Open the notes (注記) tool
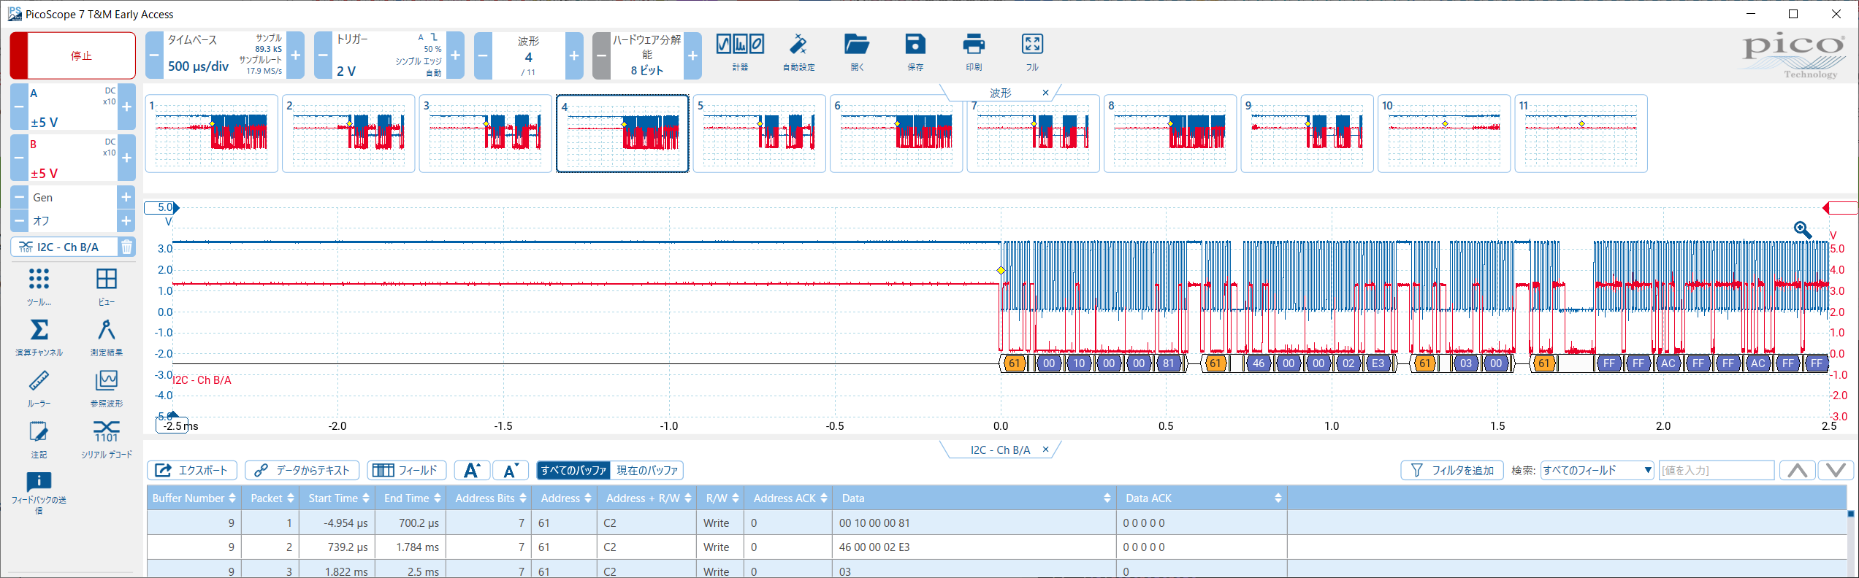The height and width of the screenshot is (578, 1859). click(39, 439)
